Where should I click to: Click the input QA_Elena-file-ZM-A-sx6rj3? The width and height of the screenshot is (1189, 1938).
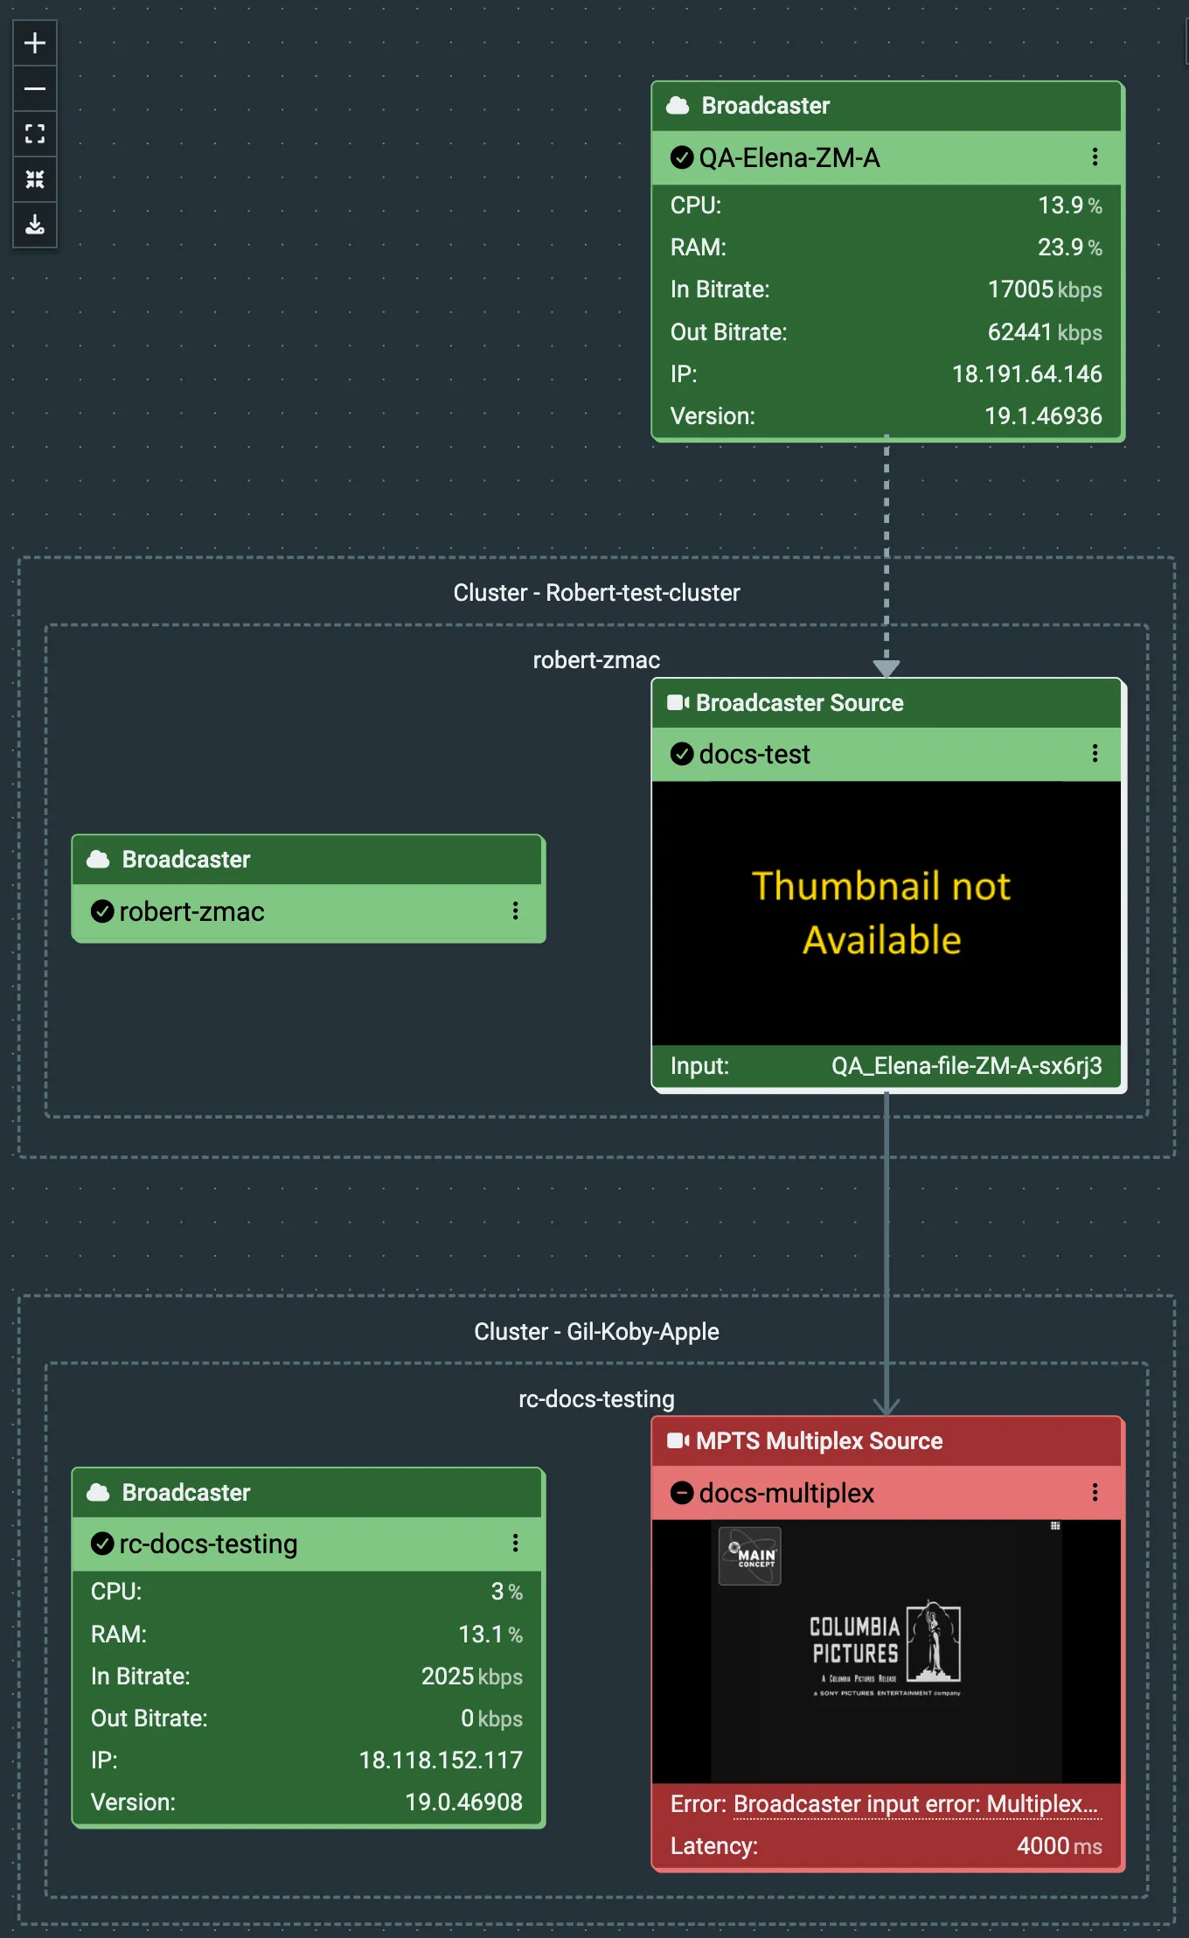click(x=967, y=1066)
